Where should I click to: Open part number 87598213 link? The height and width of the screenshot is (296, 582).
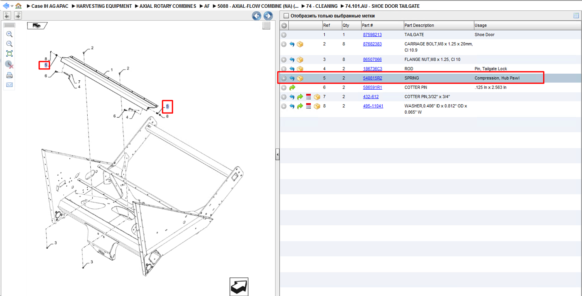tap(372, 35)
